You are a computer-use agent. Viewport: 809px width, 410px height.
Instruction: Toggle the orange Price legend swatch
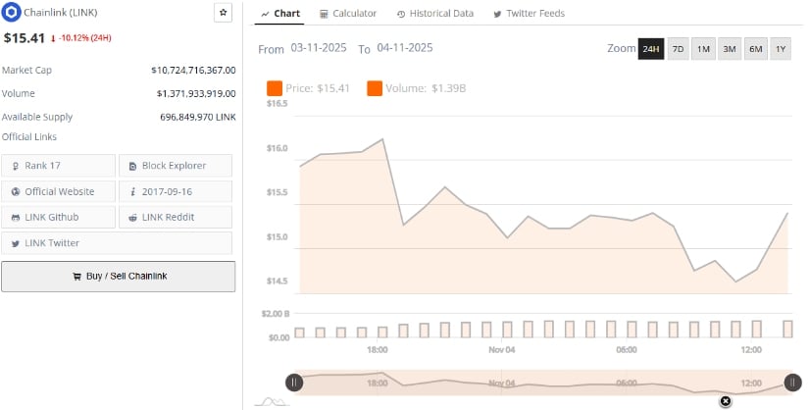(x=275, y=88)
